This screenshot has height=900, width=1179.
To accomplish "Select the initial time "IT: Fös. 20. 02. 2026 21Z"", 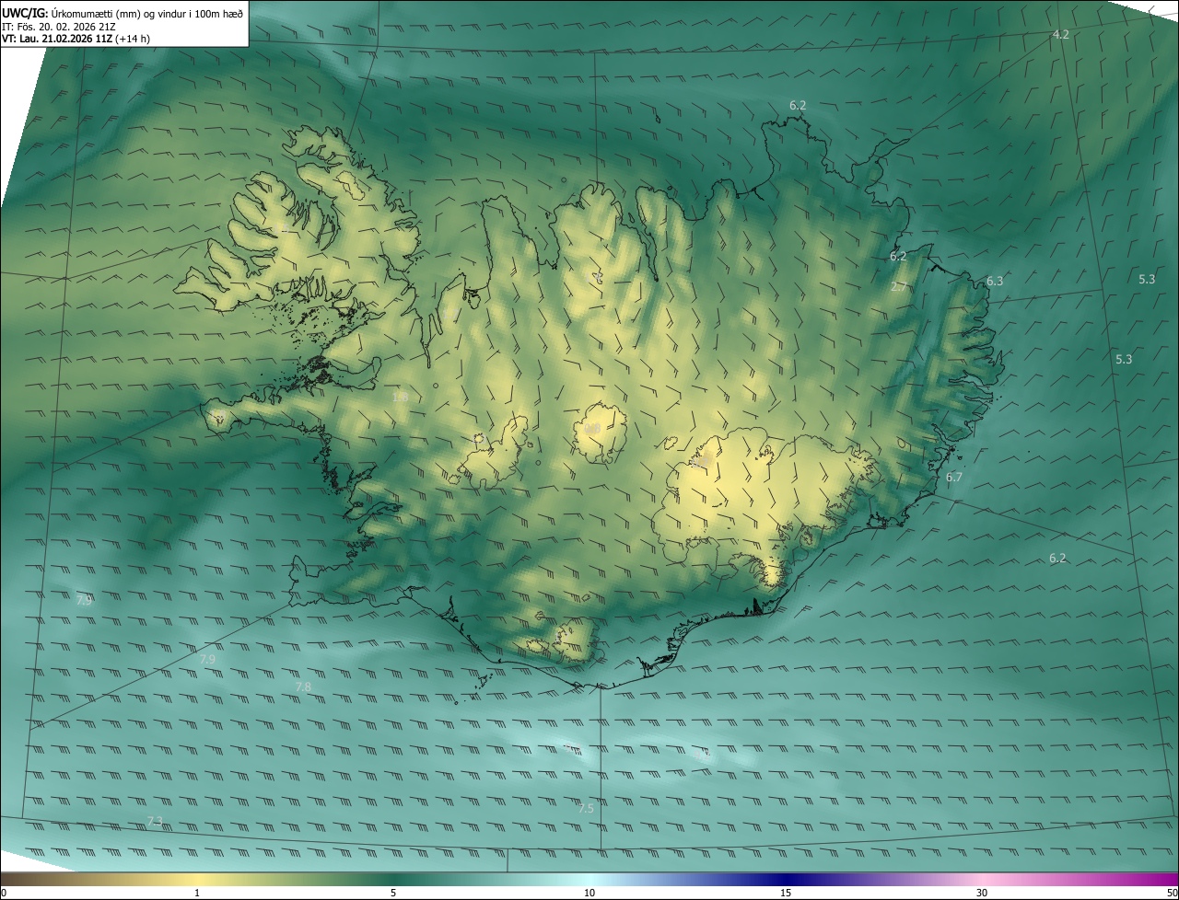I will 59,26.
